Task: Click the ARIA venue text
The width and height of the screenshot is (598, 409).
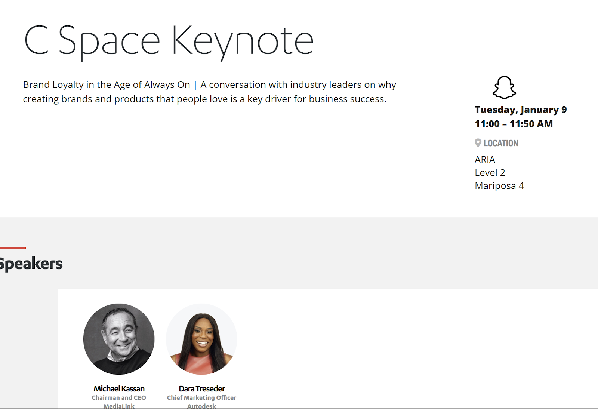Action: [x=485, y=160]
